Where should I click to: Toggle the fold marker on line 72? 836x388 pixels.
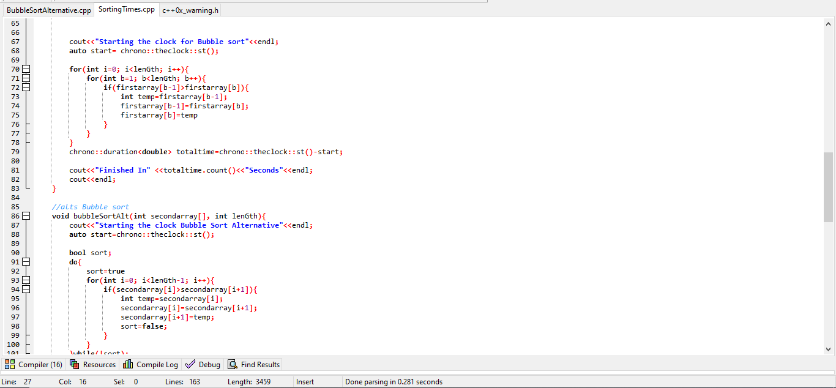[25, 88]
